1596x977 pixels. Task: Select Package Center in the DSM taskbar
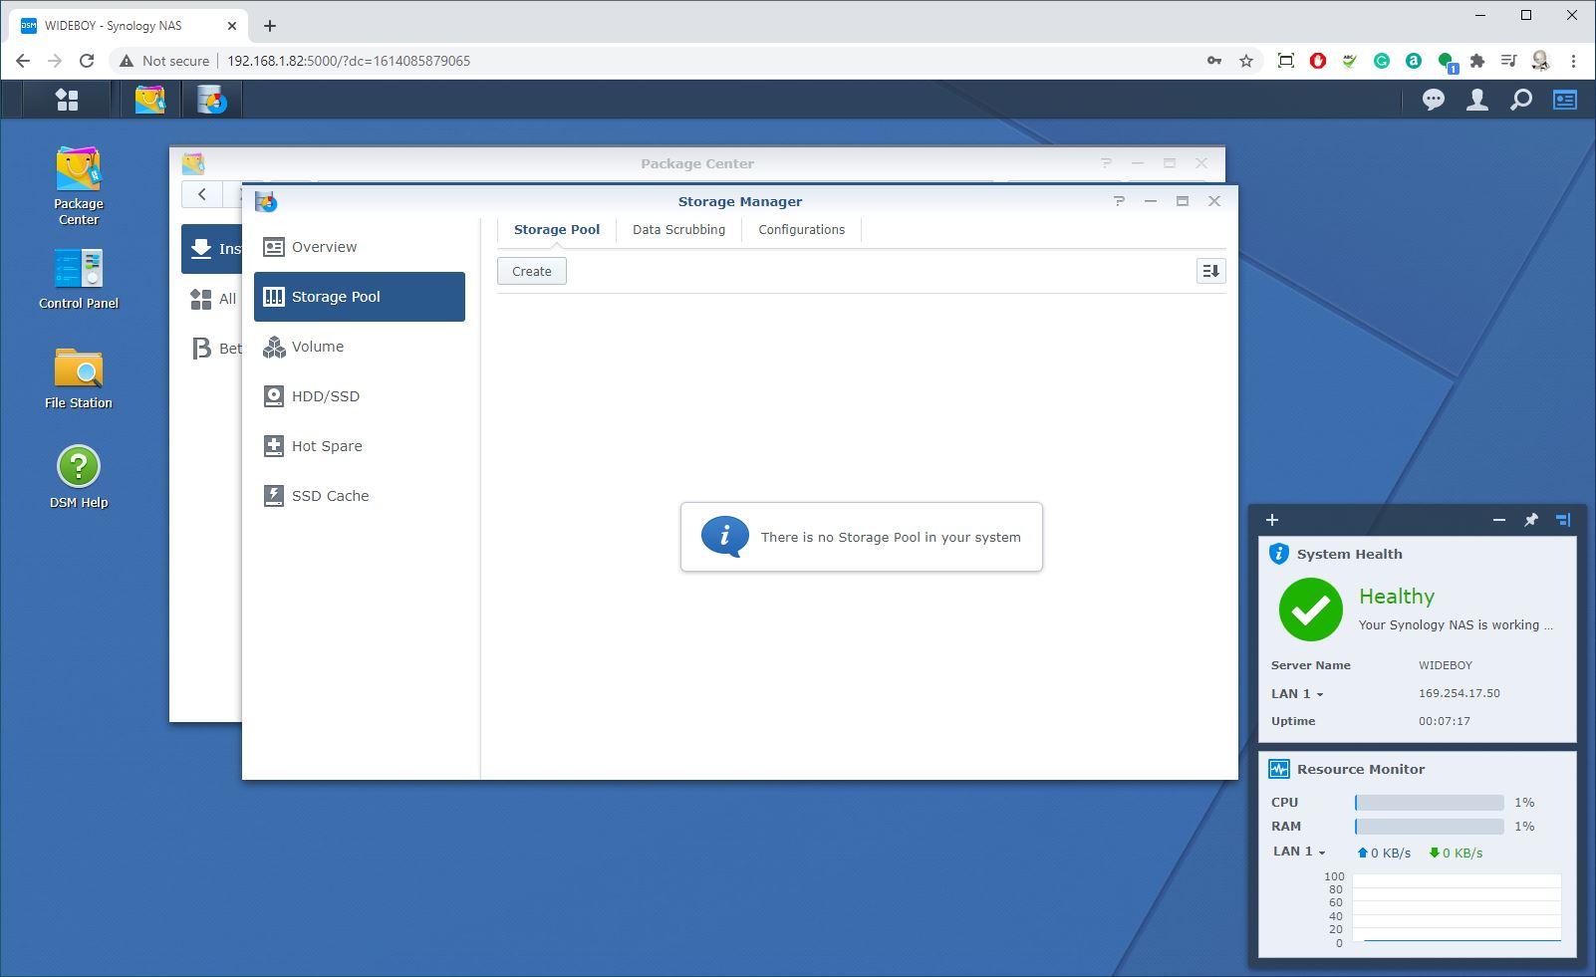point(150,100)
